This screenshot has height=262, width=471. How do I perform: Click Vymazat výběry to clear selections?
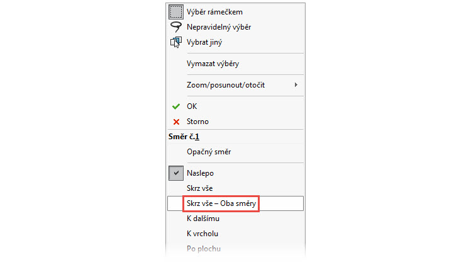[213, 64]
